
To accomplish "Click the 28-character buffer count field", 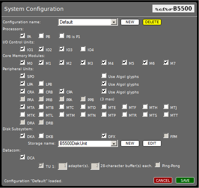I will coord(95,166).
